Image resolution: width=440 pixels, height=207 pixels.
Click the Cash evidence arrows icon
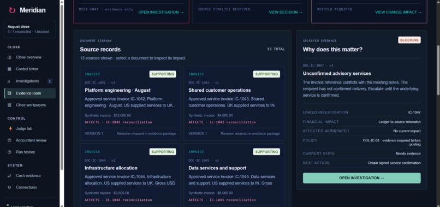pyautogui.click(x=9, y=176)
